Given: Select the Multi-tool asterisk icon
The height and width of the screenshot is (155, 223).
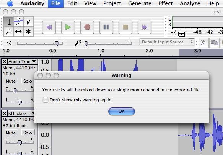Looking at the screenshot, I should 28,31.
